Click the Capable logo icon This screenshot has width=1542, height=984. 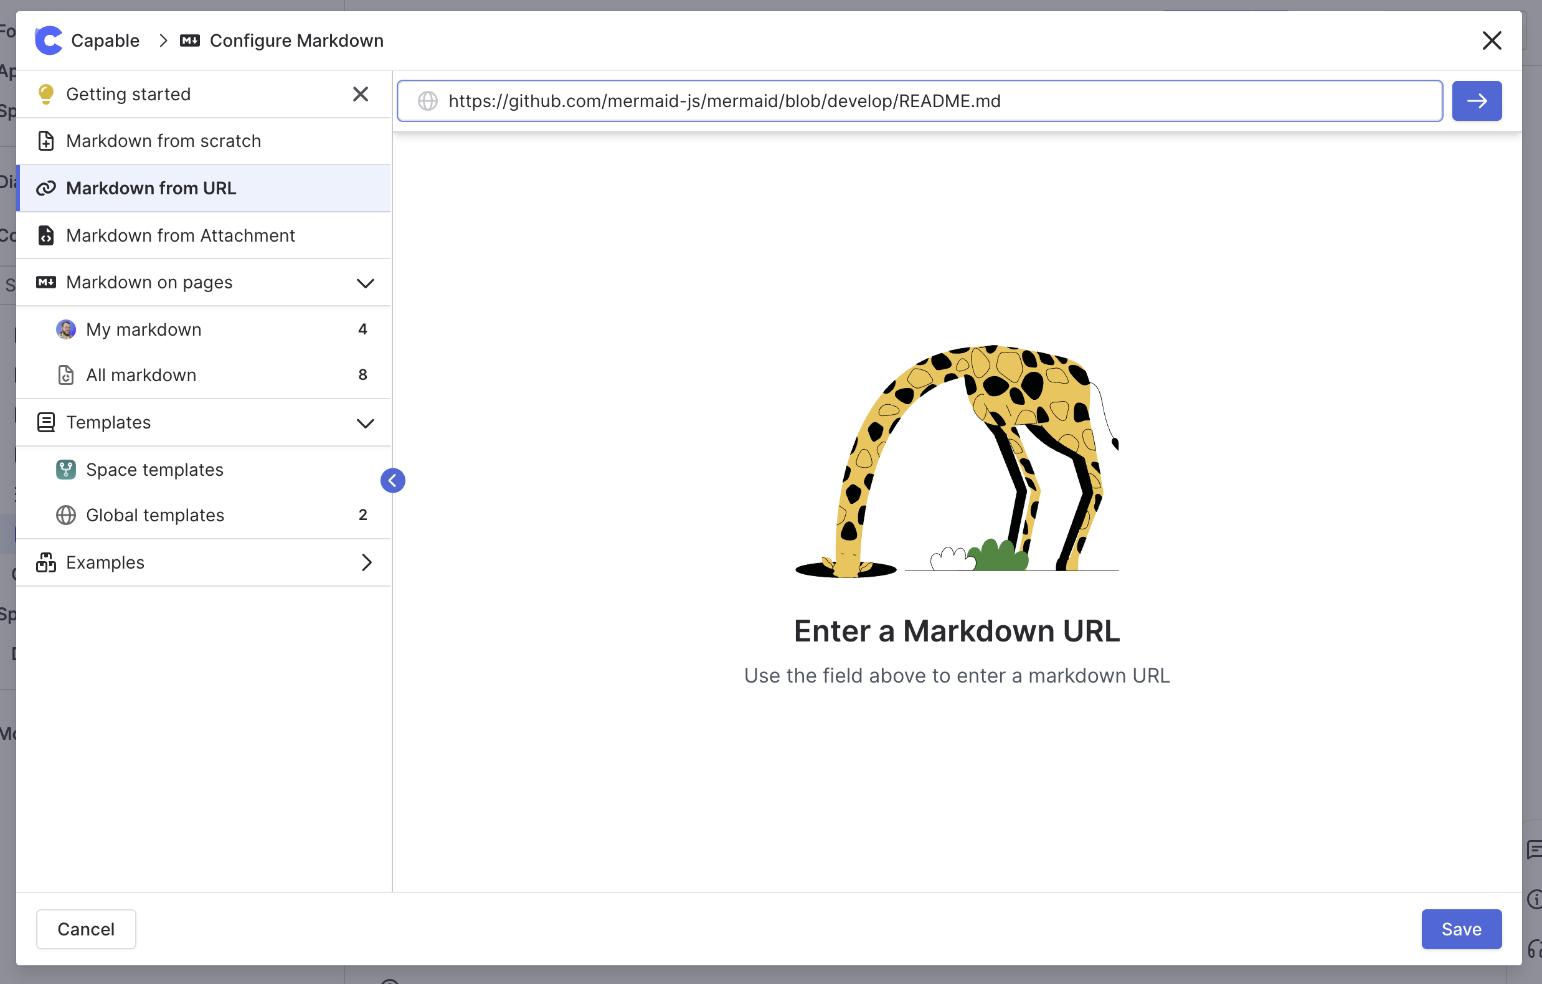49,40
